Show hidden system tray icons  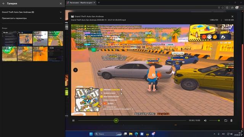click(x=215, y=134)
